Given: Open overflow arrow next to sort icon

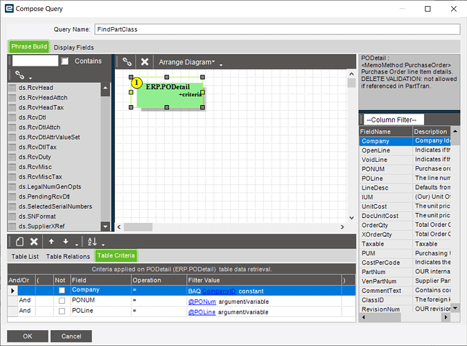Looking at the screenshot, I should click(x=103, y=244).
